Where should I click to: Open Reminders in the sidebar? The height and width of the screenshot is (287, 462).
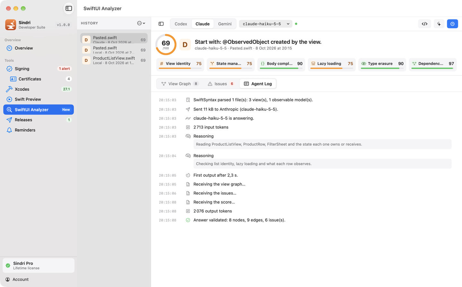tap(38, 130)
